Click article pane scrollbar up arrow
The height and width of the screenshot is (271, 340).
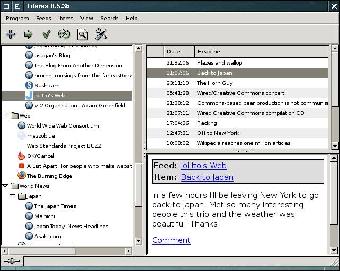tap(334, 158)
